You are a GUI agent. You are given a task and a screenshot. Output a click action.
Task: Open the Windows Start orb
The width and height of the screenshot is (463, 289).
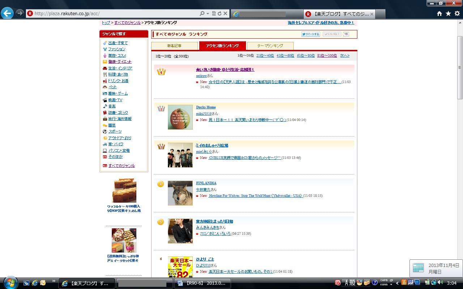pyautogui.click(x=9, y=283)
